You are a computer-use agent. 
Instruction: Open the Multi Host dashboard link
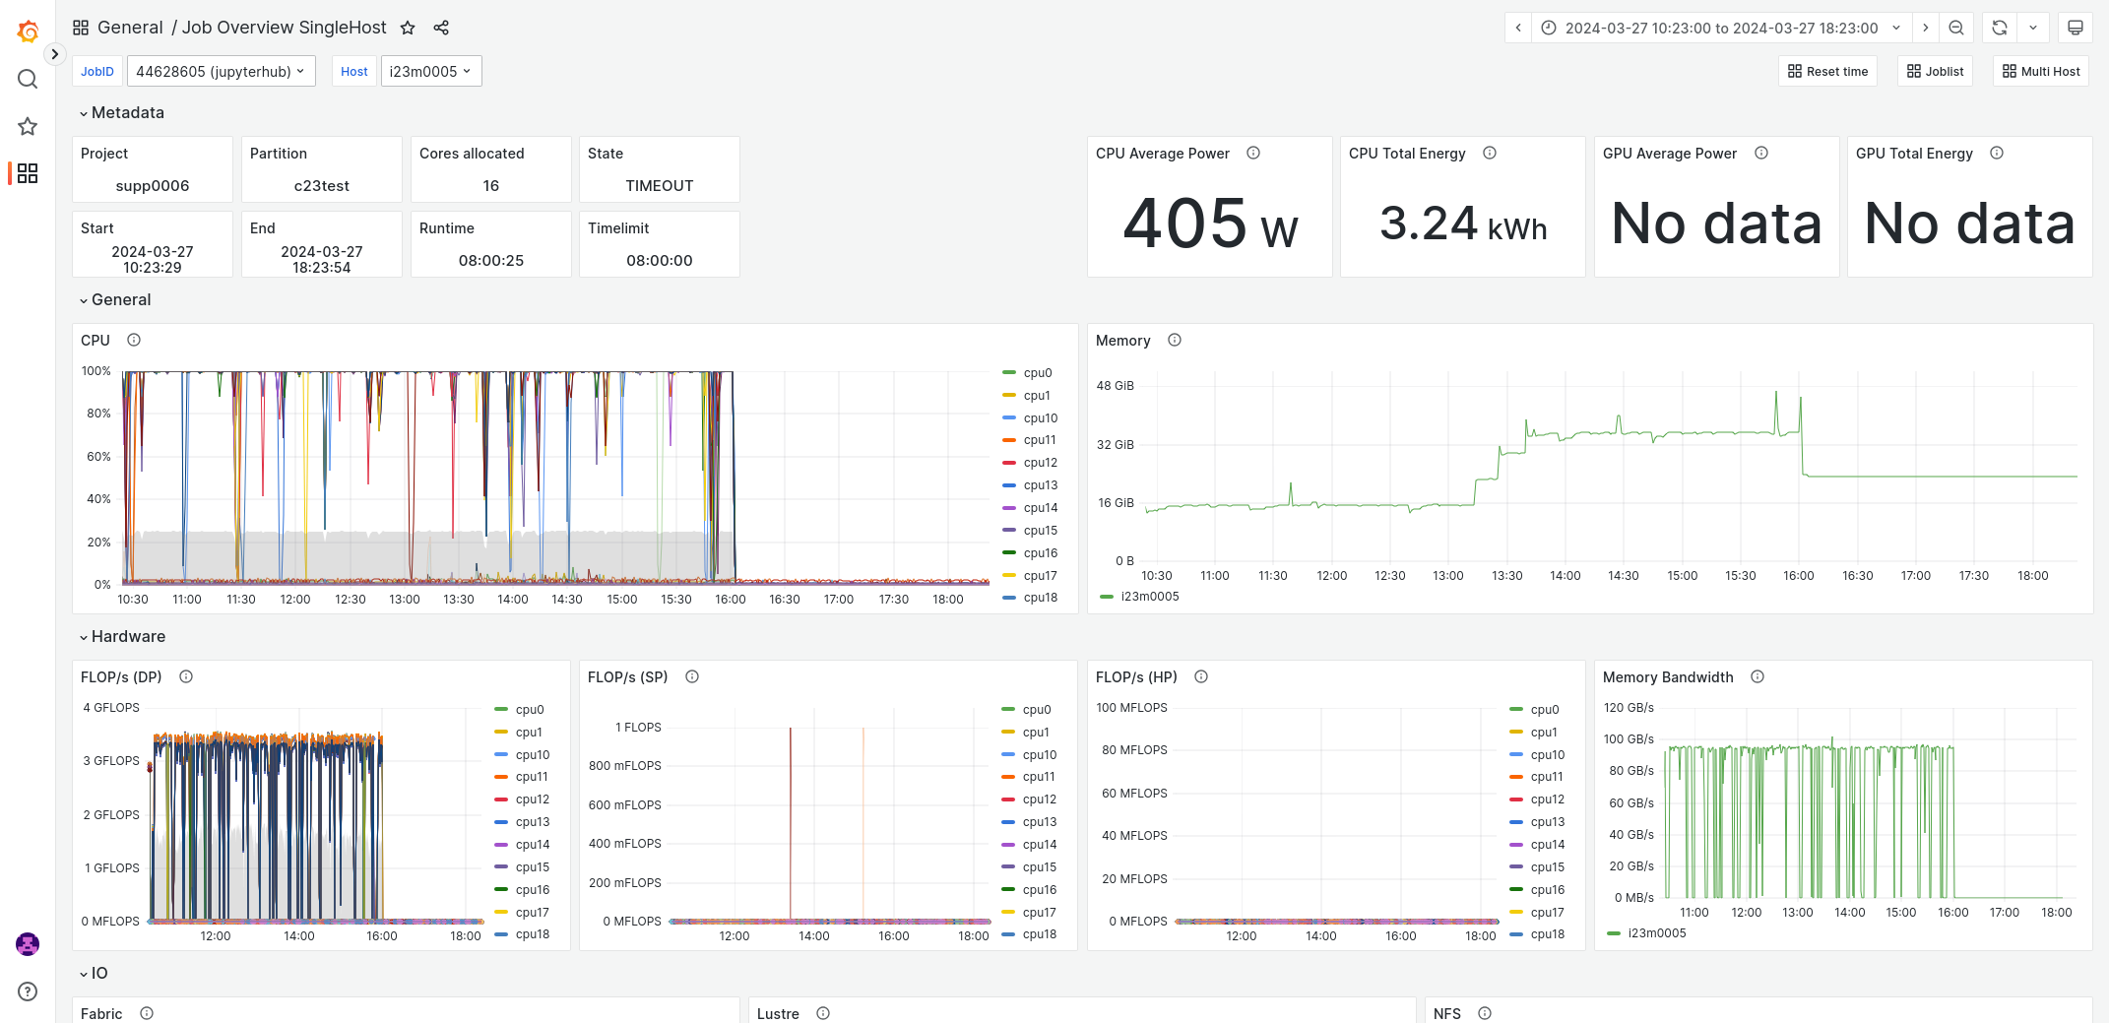click(2041, 71)
